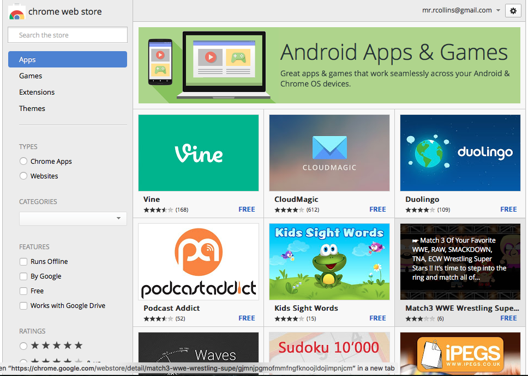The width and height of the screenshot is (528, 376).
Task: Click the Match3 WWE Wrestling Supe... title
Action: click(x=462, y=308)
